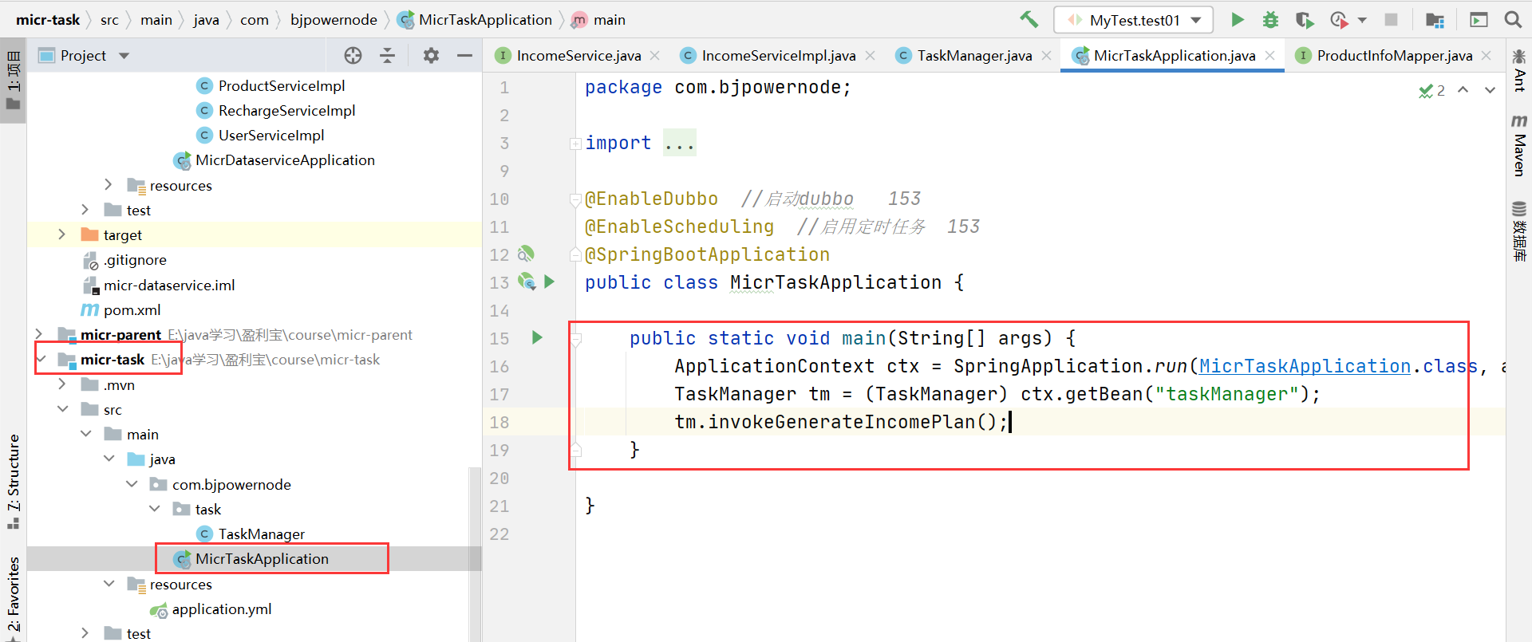1532x642 pixels.
Task: Open the 数据库 database tool window
Action: click(1519, 232)
